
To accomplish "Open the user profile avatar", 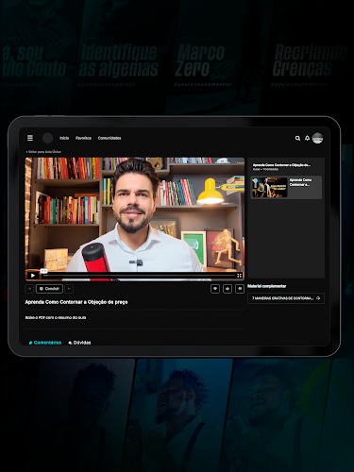I will (x=317, y=138).
